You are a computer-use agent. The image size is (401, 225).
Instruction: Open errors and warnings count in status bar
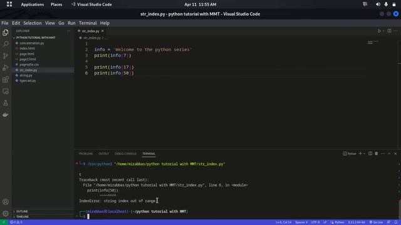point(16,222)
